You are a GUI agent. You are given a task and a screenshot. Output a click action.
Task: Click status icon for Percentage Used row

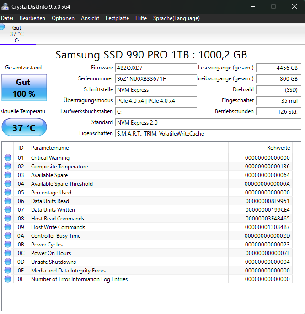tap(8, 192)
